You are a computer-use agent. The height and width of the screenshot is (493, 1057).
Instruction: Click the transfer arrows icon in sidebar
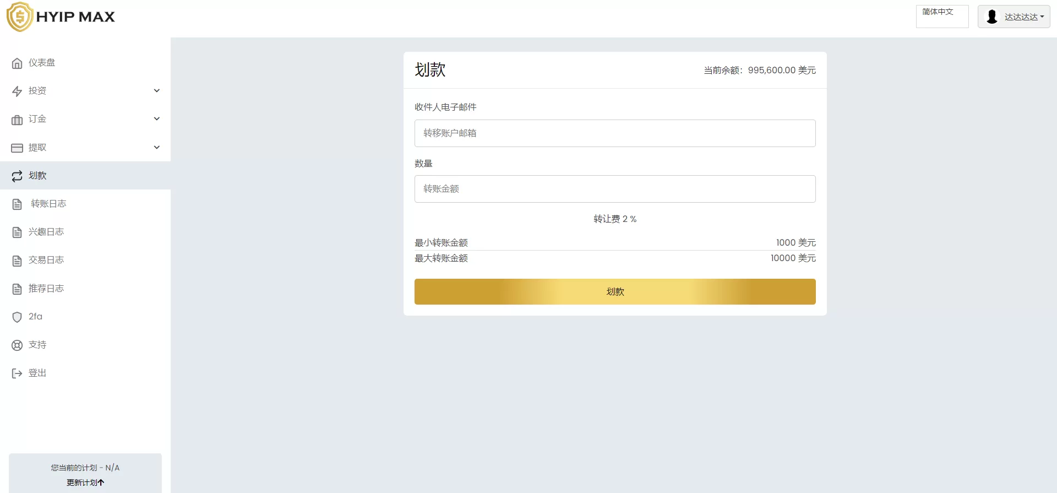[17, 176]
